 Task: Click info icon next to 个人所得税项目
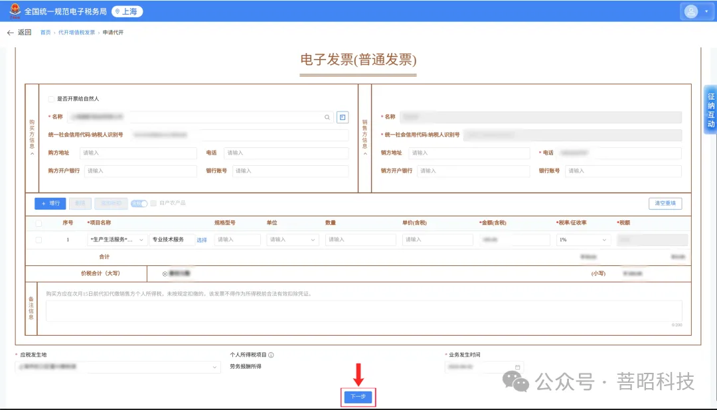point(271,355)
